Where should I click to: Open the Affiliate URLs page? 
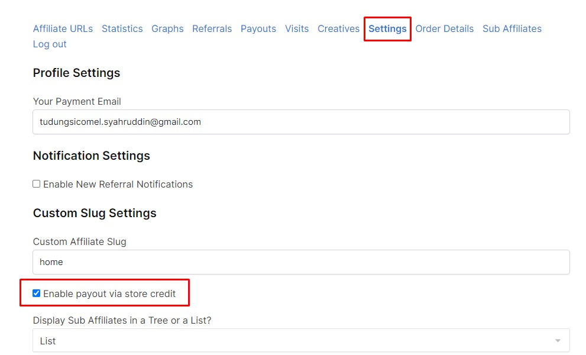coord(63,28)
